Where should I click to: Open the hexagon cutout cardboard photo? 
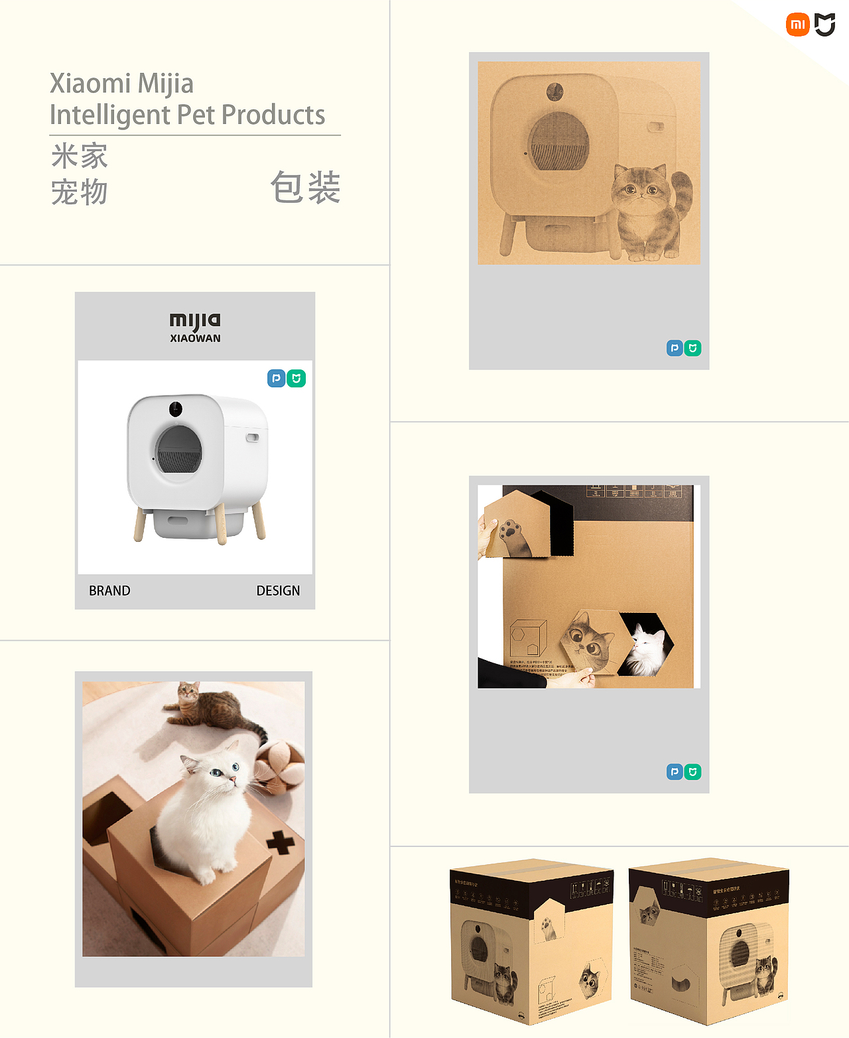tap(589, 586)
